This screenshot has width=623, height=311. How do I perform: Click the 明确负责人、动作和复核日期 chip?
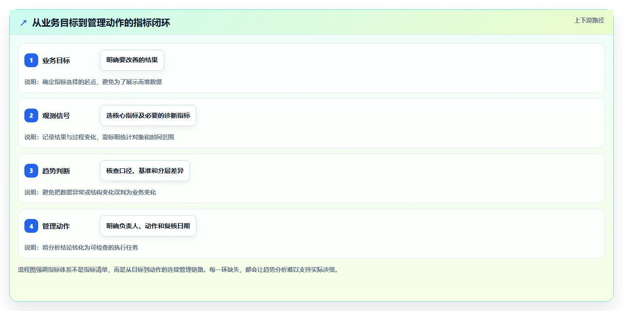[x=148, y=226]
